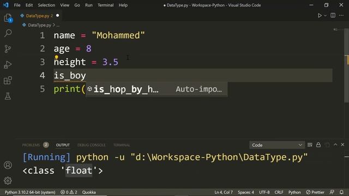
Task: Click line number 5 in the gutter
Action: click(x=43, y=89)
